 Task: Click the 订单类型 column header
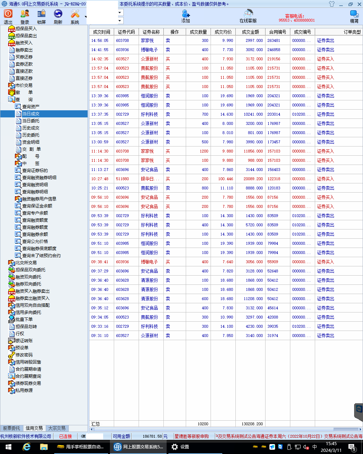tap(339, 32)
